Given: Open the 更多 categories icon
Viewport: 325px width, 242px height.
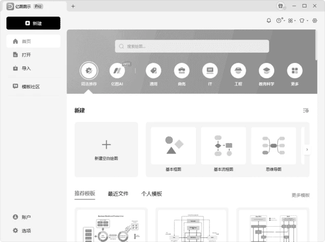Looking at the screenshot, I should pyautogui.click(x=295, y=71).
